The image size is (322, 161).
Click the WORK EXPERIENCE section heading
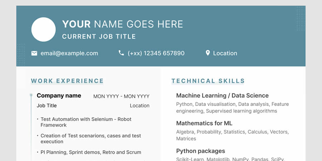(67, 81)
